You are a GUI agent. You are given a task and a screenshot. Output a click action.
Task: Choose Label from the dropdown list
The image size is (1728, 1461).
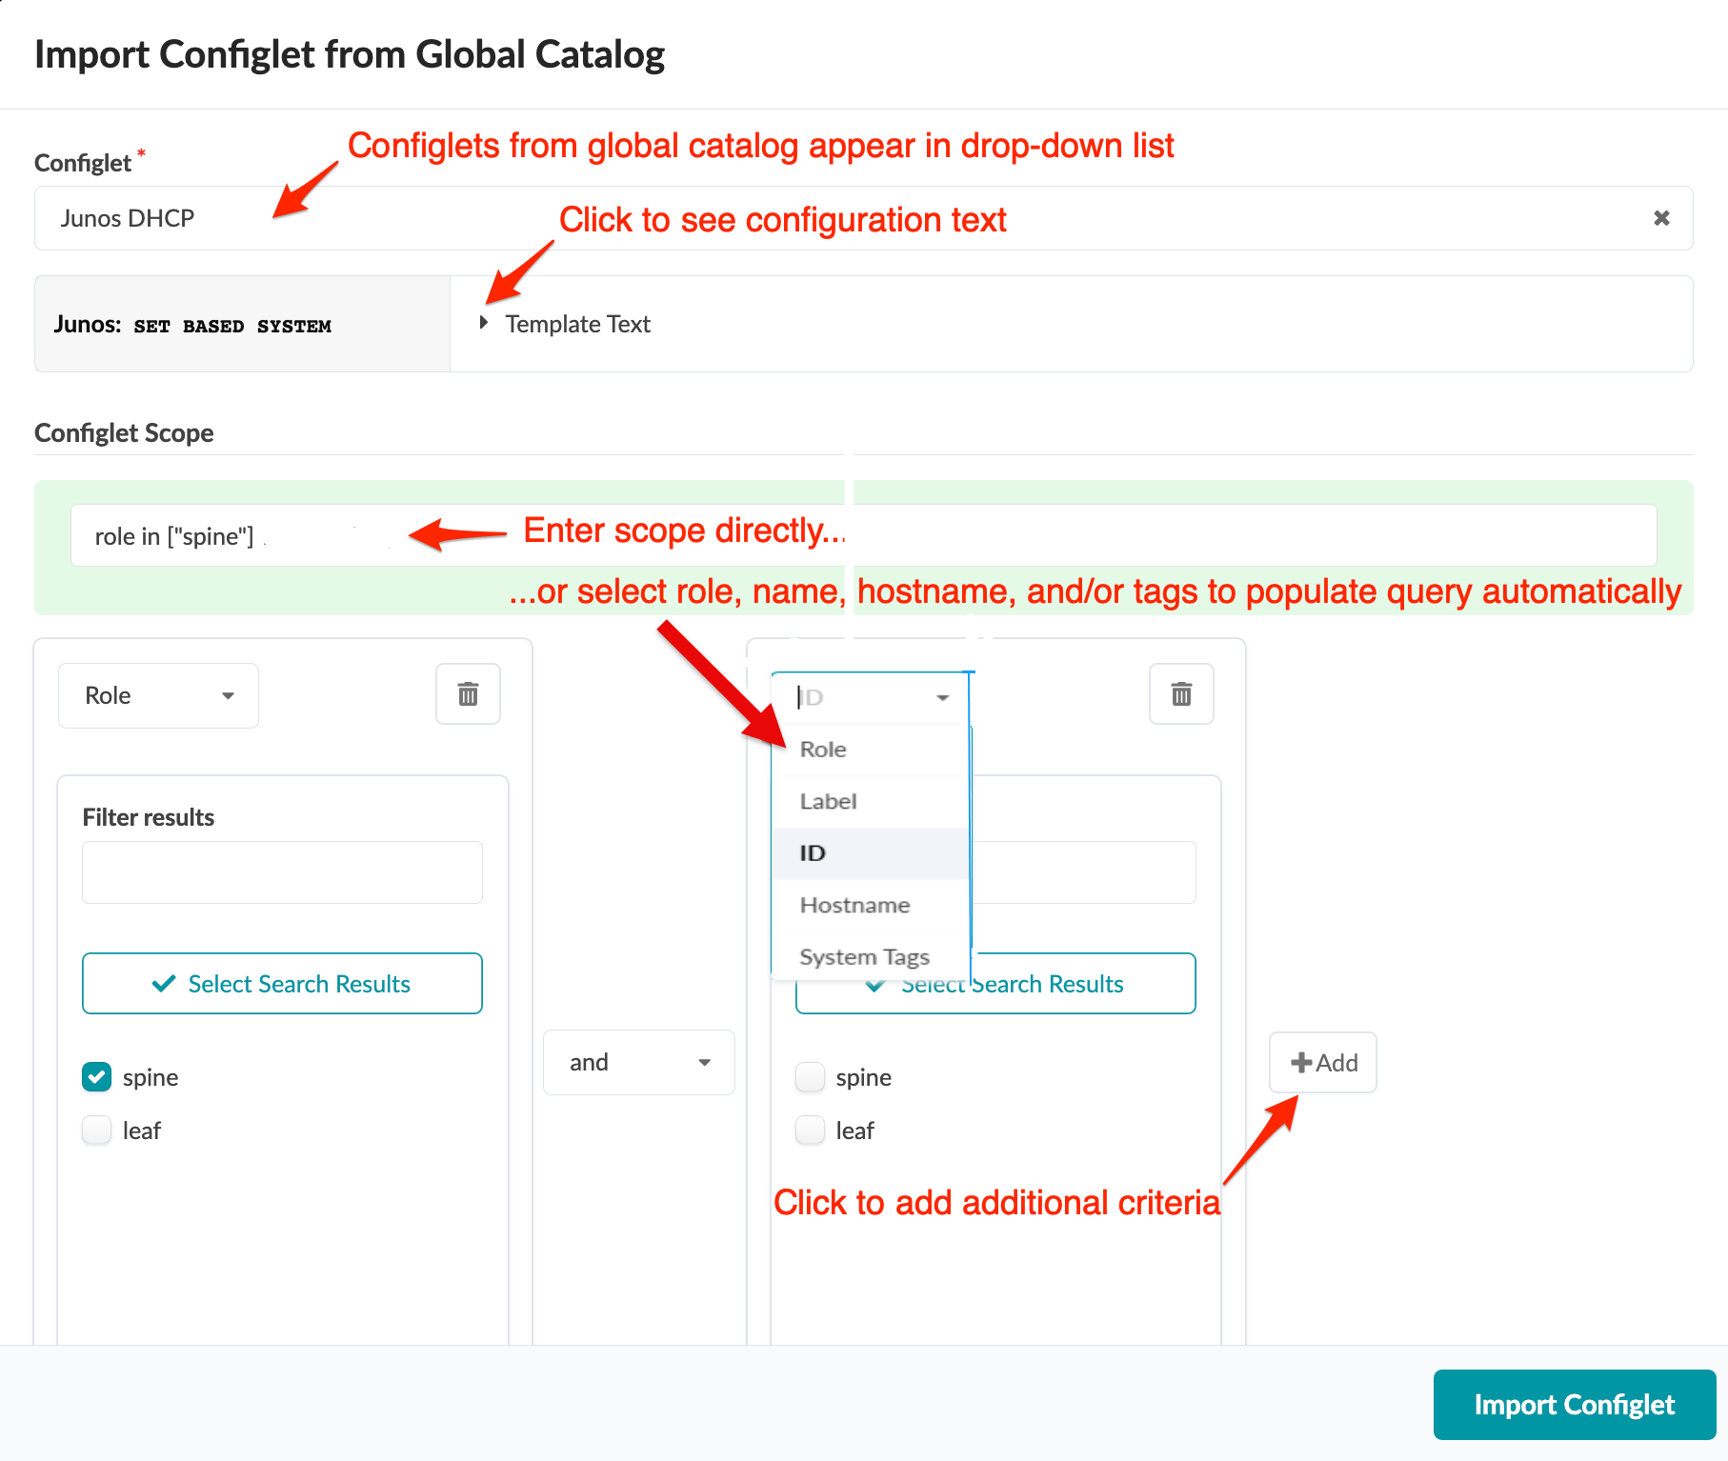pyautogui.click(x=870, y=802)
